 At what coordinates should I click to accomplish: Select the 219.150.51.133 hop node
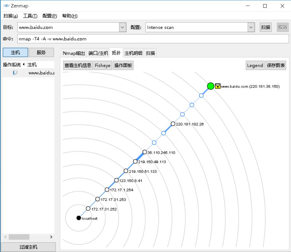click(126, 171)
